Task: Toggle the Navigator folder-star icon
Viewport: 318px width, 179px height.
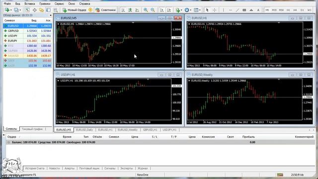Action: (x=41, y=10)
